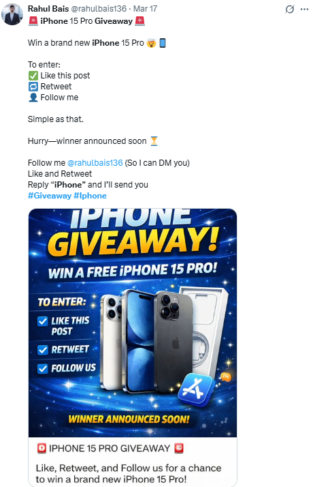Open the @rahulbais136 mention in post text
The image size is (313, 487).
95,163
